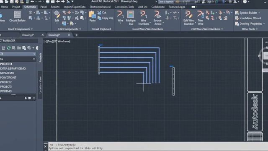The height and width of the screenshot is (151, 268).
Task: Open the Import/Export Data tab
Action: (75, 7)
